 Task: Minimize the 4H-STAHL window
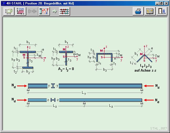point(157,3)
